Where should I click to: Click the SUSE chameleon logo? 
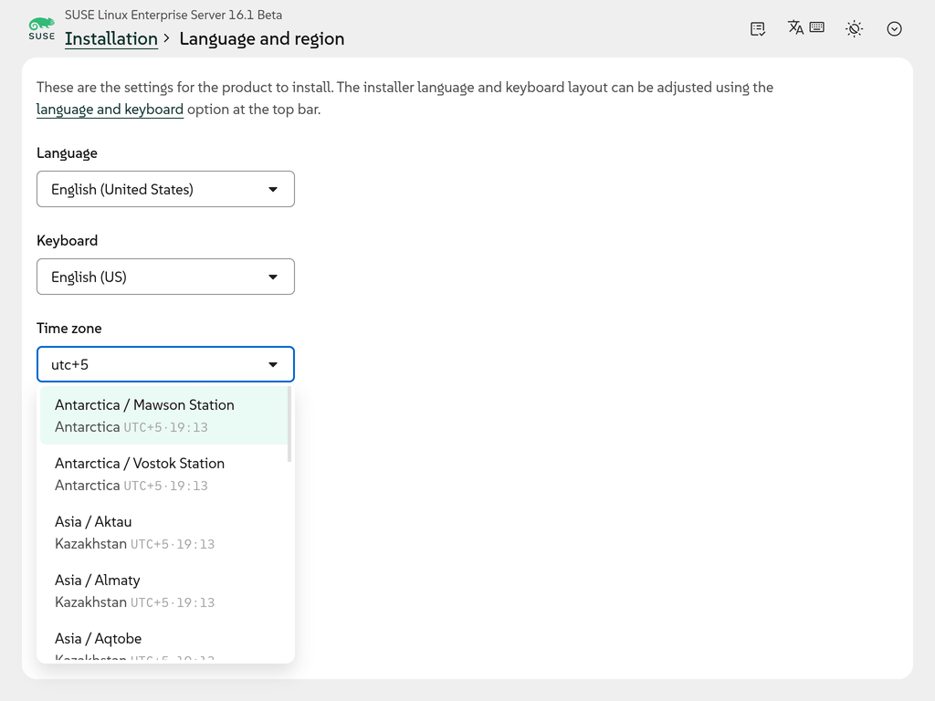[42, 28]
